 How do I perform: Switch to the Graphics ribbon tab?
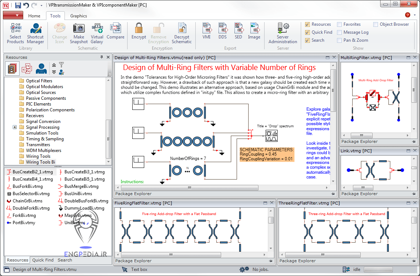pos(78,16)
